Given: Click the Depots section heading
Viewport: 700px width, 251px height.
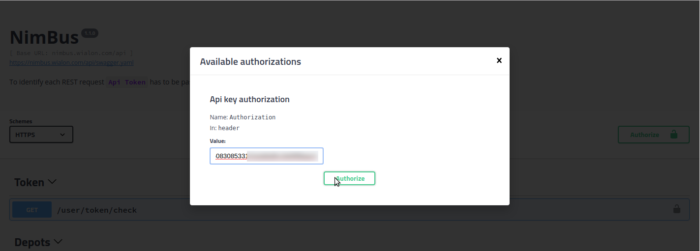Looking at the screenshot, I should (32, 242).
